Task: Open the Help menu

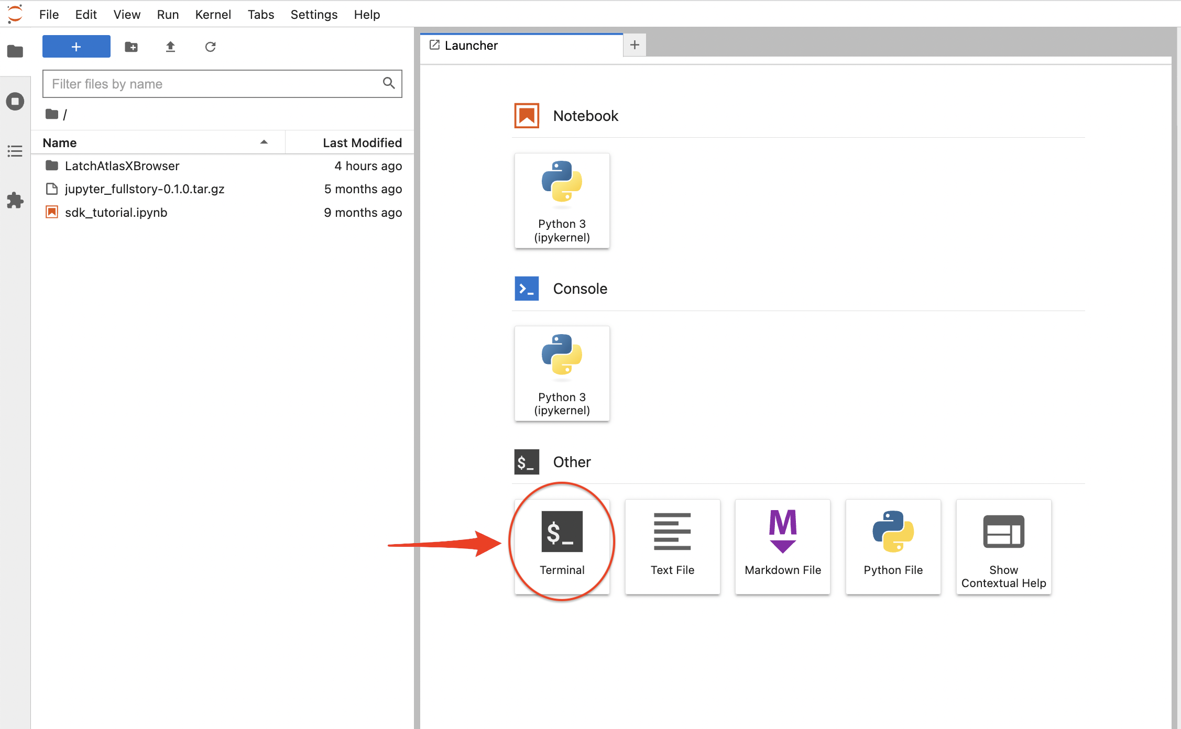Action: coord(367,15)
